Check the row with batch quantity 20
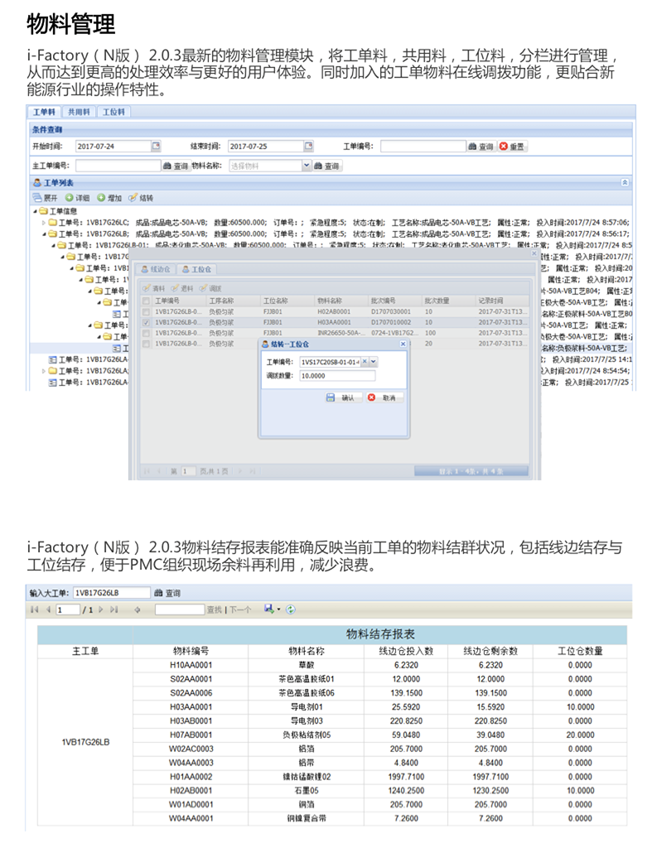The image size is (657, 843). 146,344
